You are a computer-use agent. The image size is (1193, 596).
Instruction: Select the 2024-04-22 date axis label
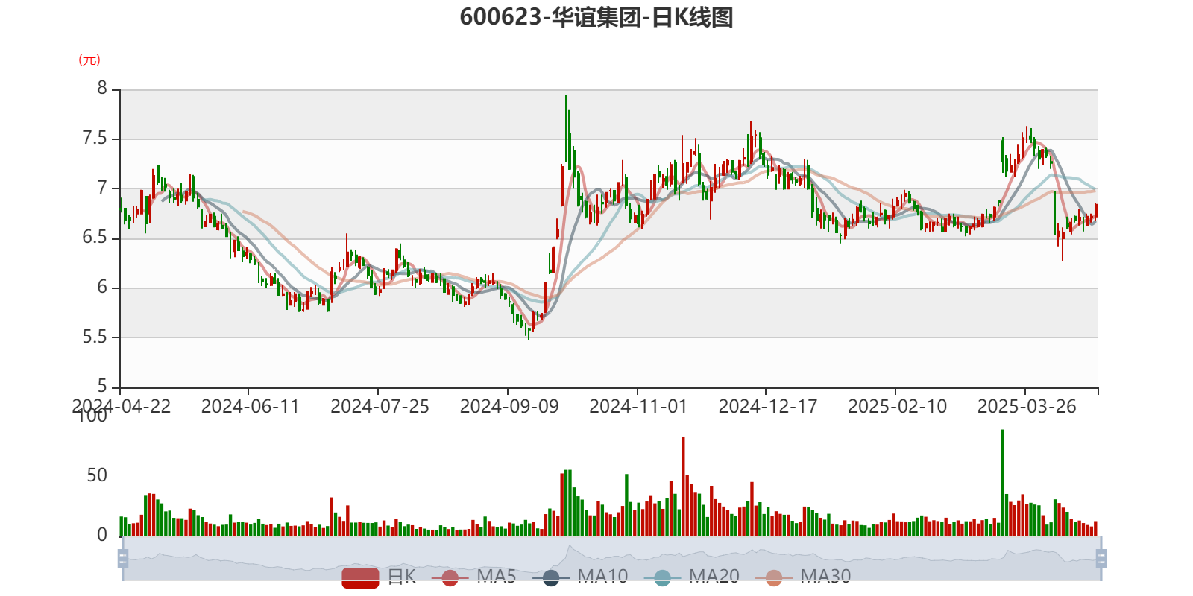pyautogui.click(x=122, y=407)
